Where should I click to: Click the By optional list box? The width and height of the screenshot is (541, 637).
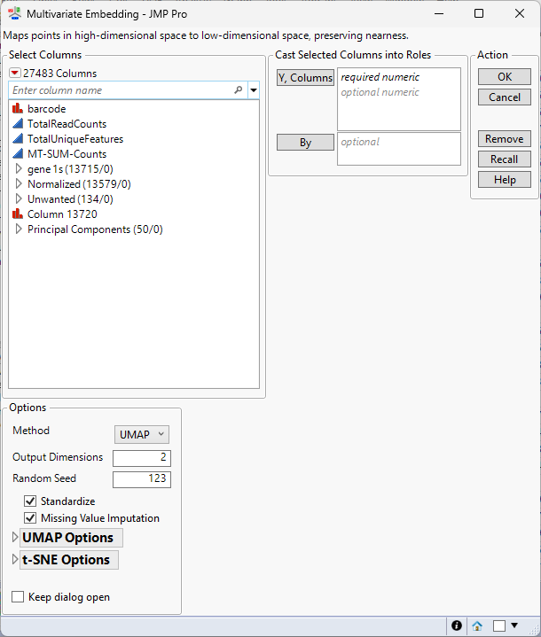pos(399,149)
